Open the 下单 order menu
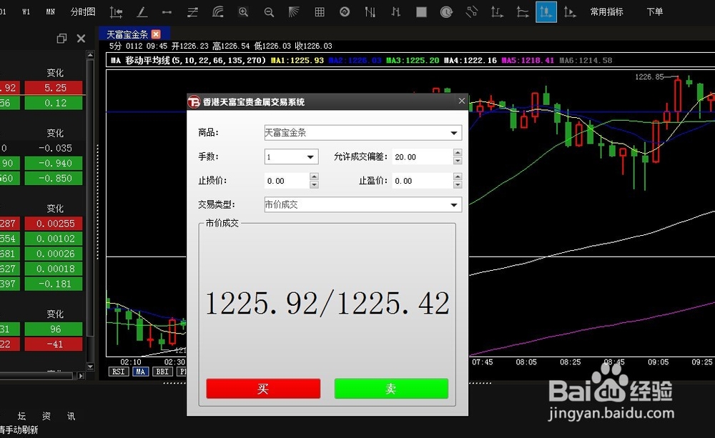Image resolution: width=715 pixels, height=438 pixels. [x=654, y=12]
